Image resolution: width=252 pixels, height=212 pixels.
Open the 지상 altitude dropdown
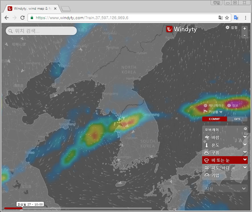[225, 189]
